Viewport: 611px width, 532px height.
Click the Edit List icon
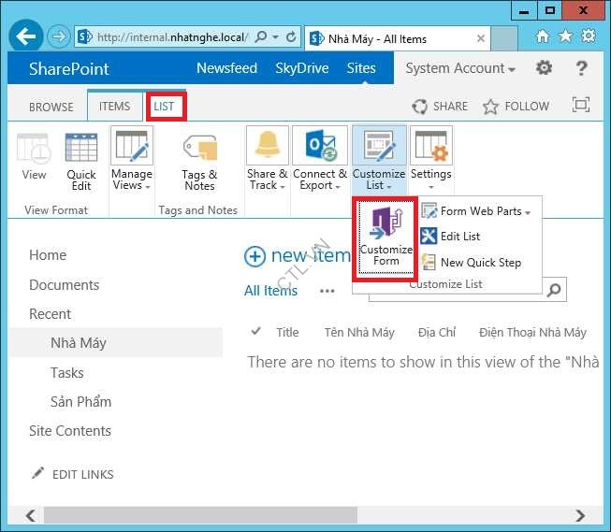[429, 237]
